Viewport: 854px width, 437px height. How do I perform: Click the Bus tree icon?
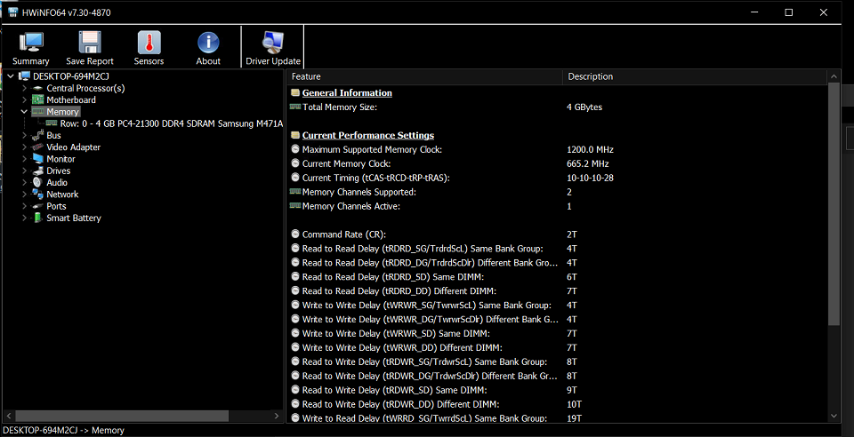pos(38,135)
